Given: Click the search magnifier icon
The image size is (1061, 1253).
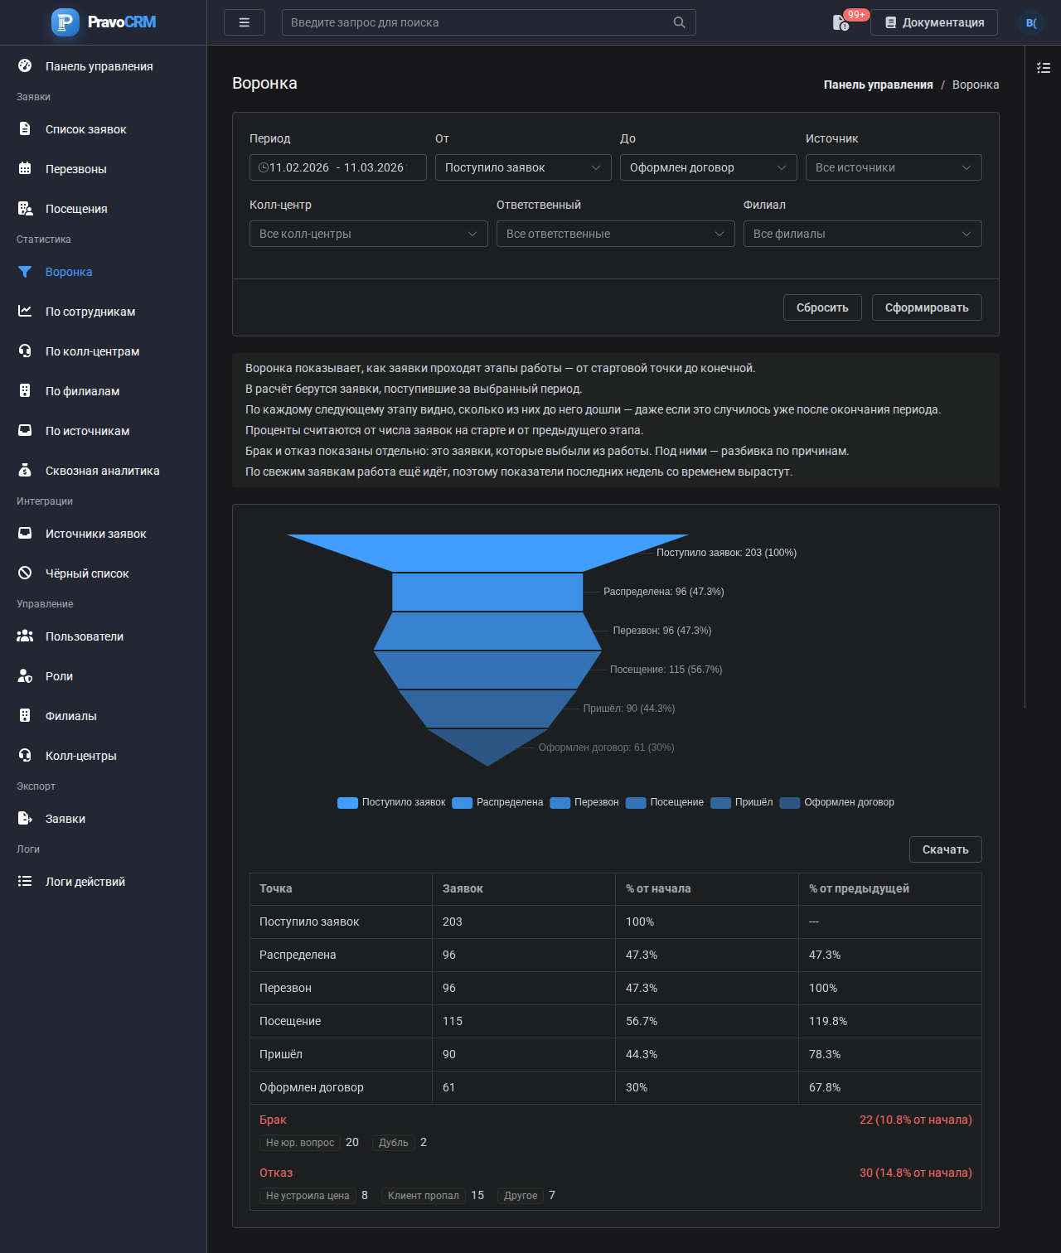Looking at the screenshot, I should [x=679, y=22].
